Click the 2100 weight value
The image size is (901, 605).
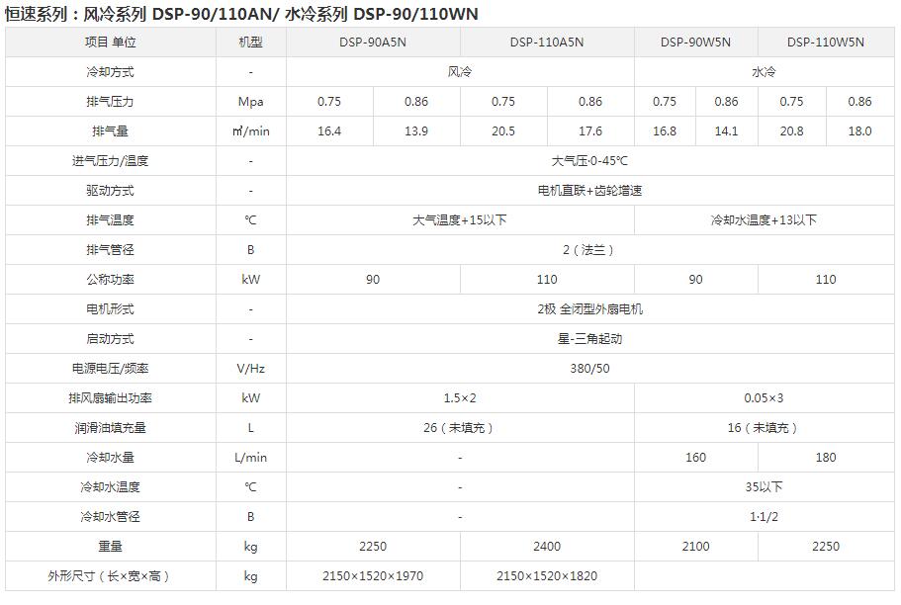point(695,547)
